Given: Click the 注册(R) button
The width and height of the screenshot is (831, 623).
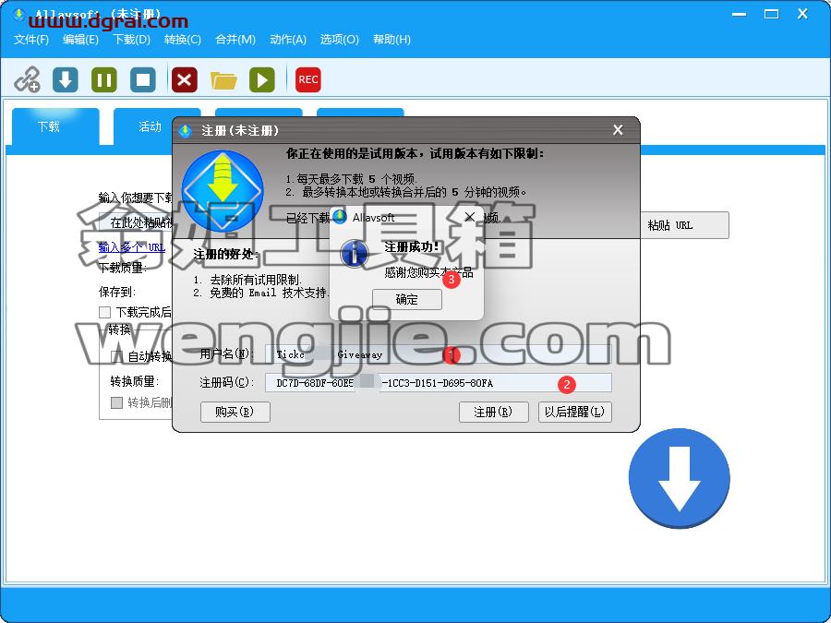Looking at the screenshot, I should 493,412.
